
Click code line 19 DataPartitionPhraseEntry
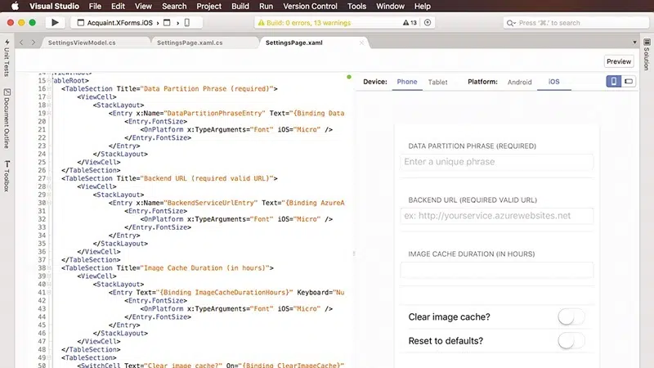[x=226, y=113]
